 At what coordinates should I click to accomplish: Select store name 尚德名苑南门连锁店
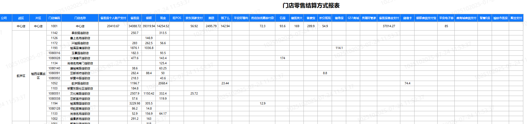(x=80, y=63)
